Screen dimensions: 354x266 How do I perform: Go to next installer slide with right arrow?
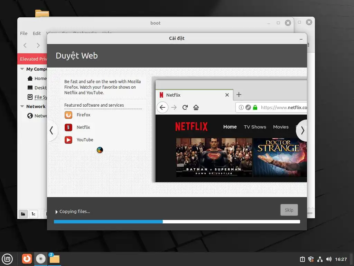point(302,131)
